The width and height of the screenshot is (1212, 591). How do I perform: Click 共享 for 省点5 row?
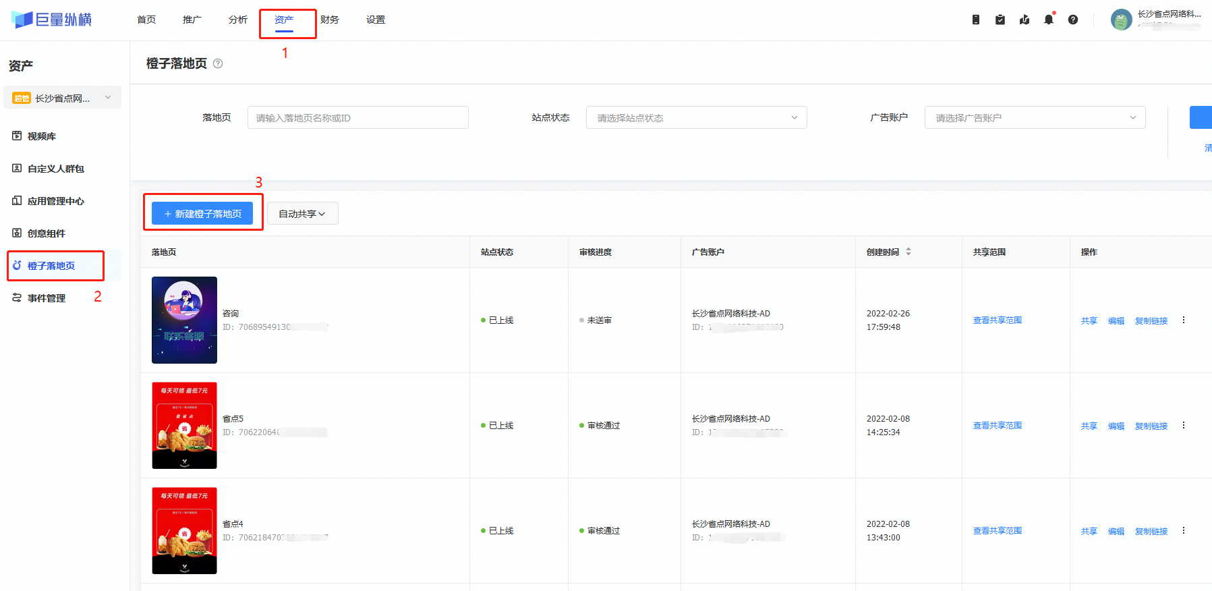click(x=1089, y=426)
